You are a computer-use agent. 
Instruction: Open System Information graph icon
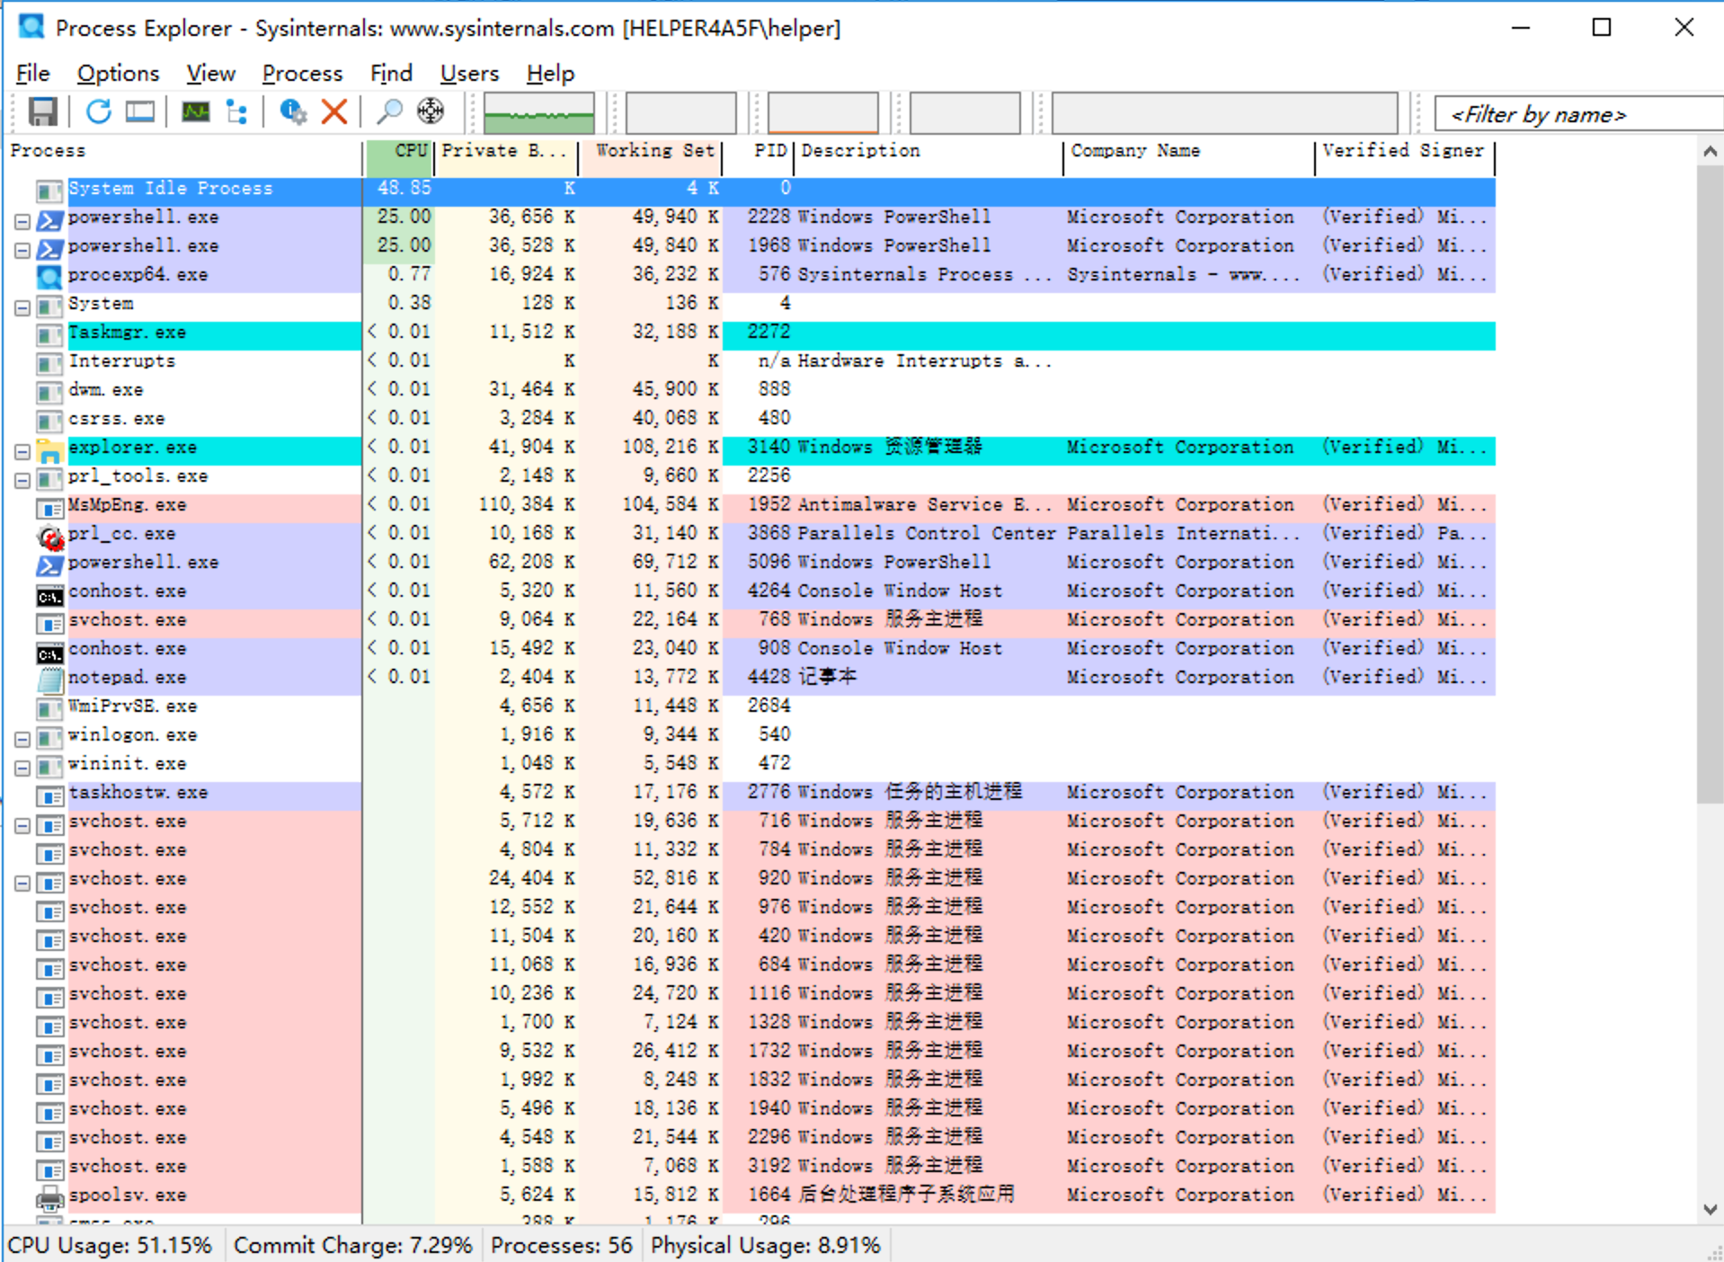click(x=195, y=112)
